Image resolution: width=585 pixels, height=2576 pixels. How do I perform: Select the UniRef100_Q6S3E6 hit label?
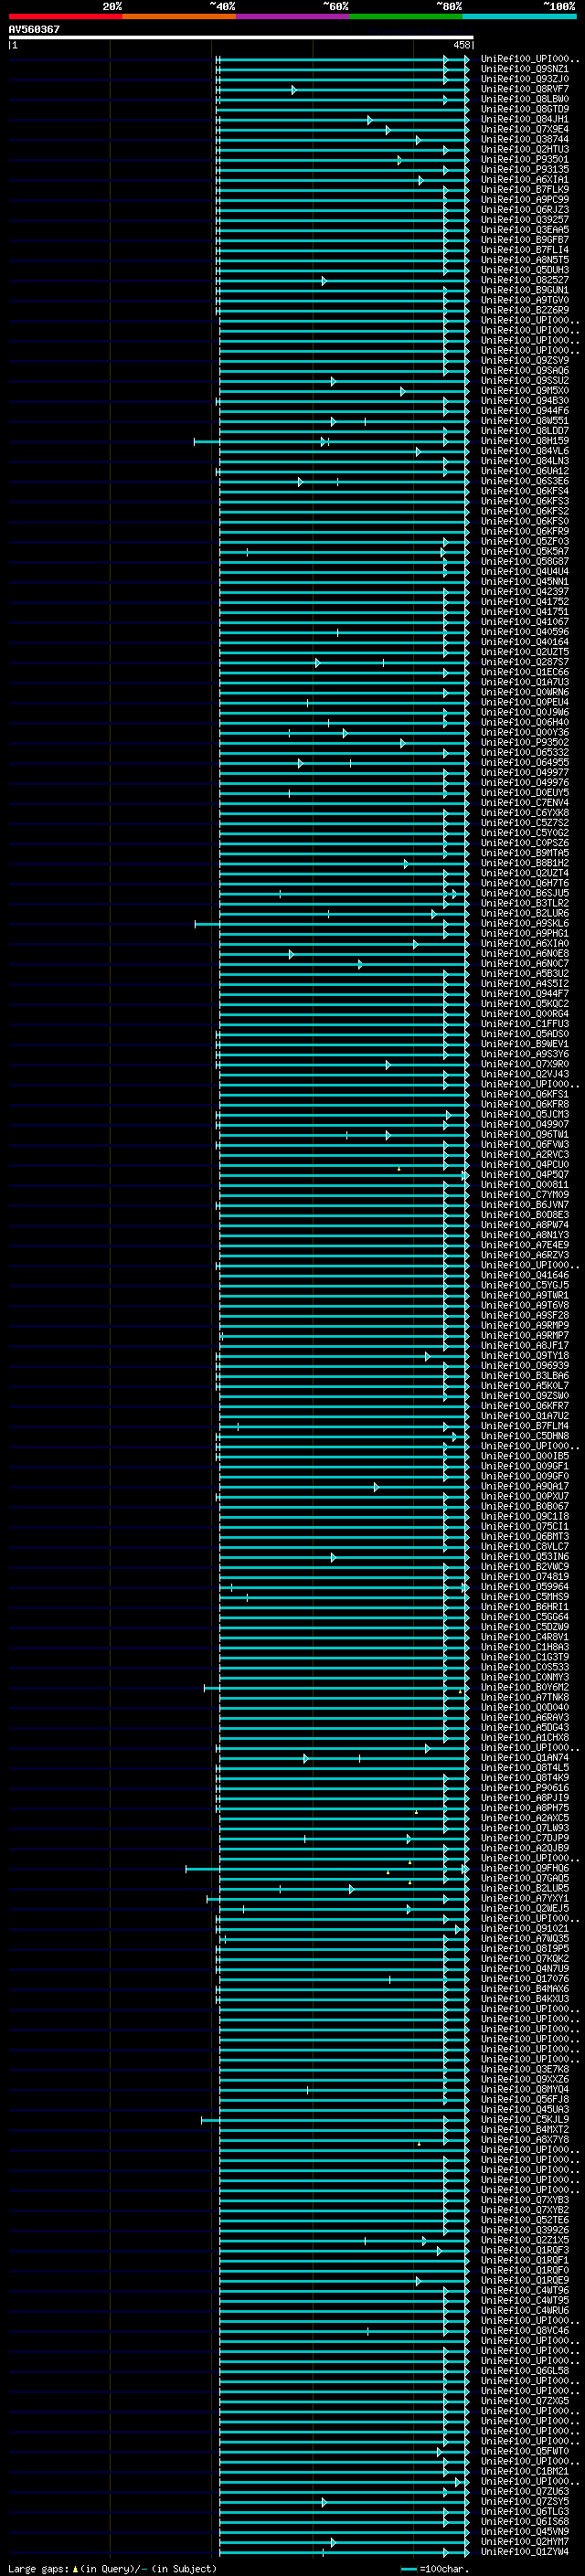(525, 481)
